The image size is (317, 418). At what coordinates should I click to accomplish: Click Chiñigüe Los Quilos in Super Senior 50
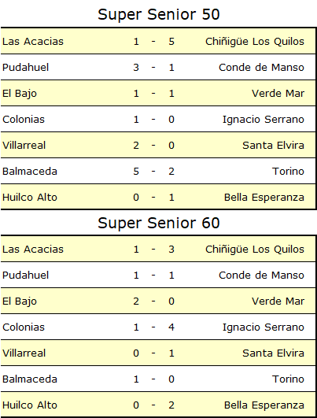click(255, 41)
